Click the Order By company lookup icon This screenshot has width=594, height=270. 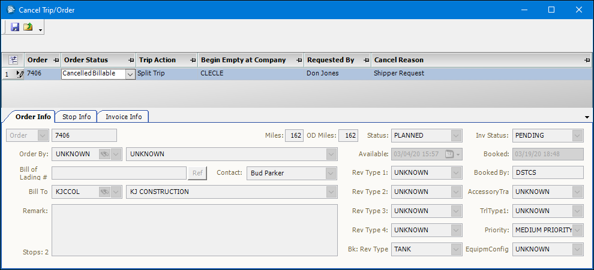(x=104, y=154)
